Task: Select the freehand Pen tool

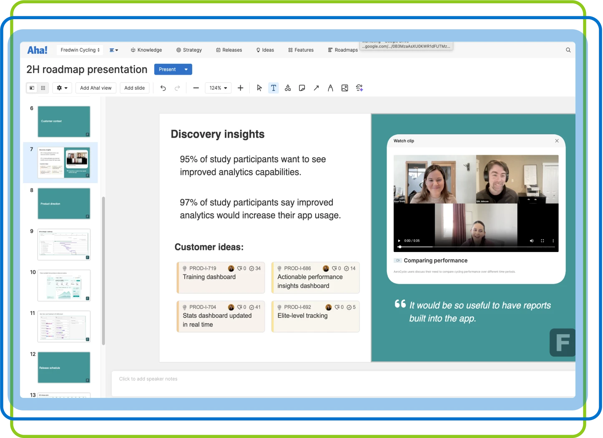Action: coord(330,88)
